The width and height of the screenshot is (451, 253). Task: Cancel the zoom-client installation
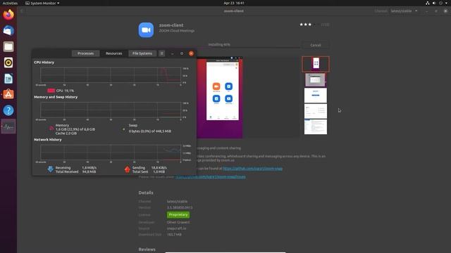(x=316, y=45)
